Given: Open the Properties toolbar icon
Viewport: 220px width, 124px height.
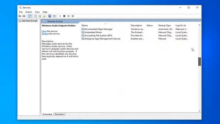Looking at the screenshot, I should [x=35, y=16].
